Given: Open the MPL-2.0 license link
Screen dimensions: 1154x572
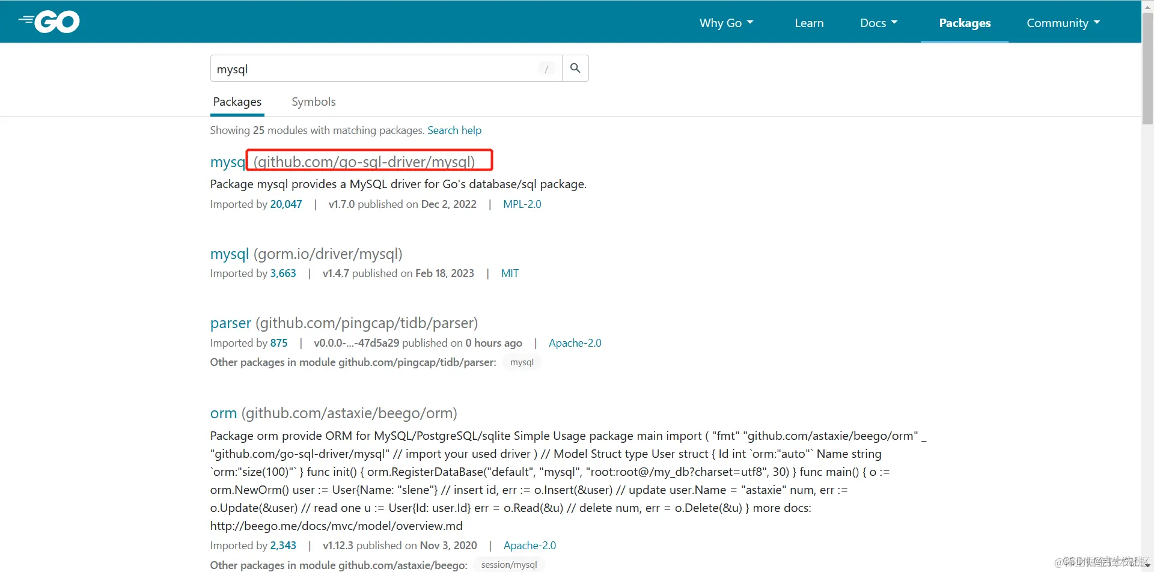Looking at the screenshot, I should [x=522, y=204].
